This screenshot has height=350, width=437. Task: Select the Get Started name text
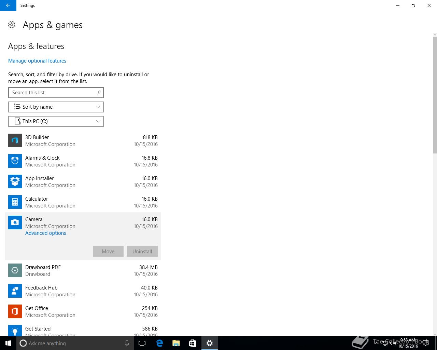[x=38, y=329]
